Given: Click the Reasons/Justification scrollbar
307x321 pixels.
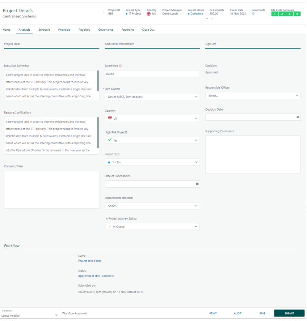Looking at the screenshot, I should pos(98,133).
